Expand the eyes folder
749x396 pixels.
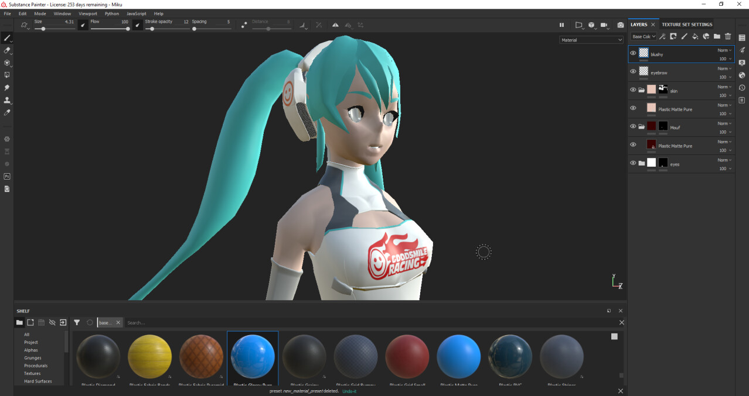point(642,163)
